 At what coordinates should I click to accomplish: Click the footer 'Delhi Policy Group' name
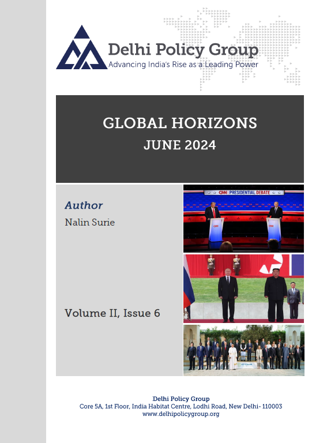(x=181, y=399)
